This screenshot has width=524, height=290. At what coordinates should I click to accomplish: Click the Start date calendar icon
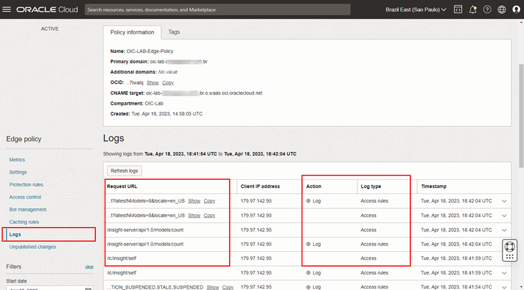pyautogui.click(x=88, y=288)
